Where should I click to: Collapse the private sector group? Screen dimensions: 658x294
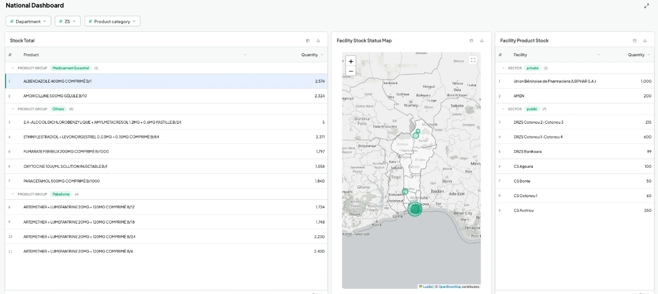503,68
